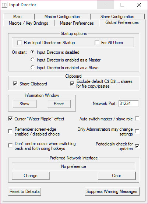This screenshot has height=204, width=148.
Task: Select Input Director is enabled as a Master
Action: (x=32, y=60)
